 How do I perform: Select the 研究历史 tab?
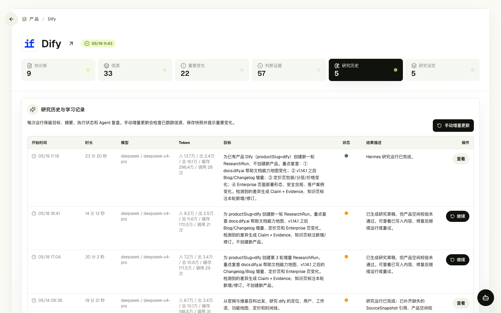[x=366, y=70]
